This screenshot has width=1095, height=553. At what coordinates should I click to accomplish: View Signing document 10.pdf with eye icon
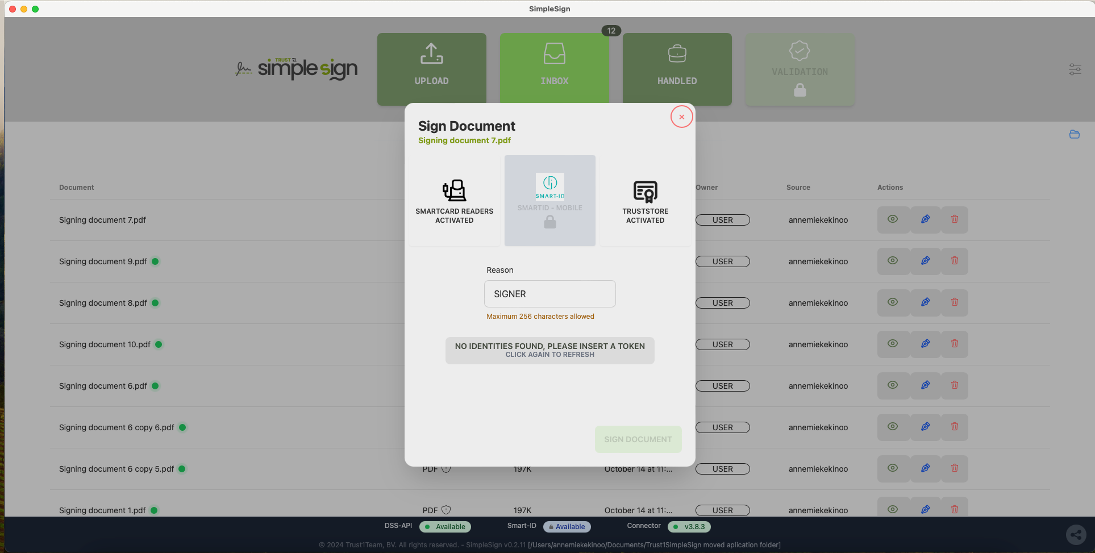coord(893,344)
